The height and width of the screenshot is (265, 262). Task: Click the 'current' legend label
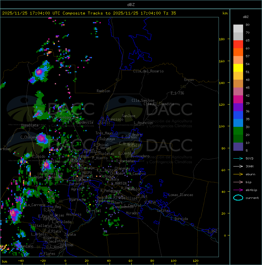tap(252, 198)
